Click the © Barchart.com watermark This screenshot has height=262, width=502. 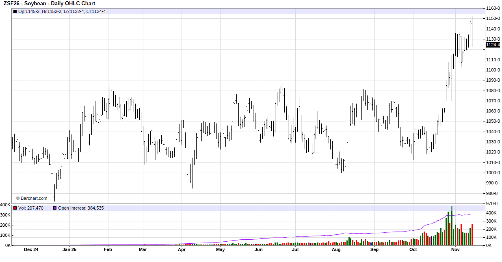pos(32,198)
